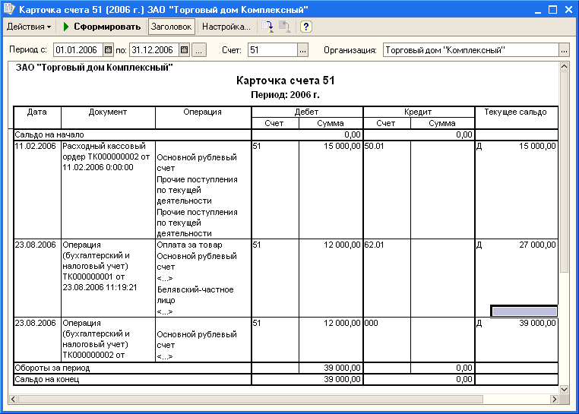
Task: Click the Карточка счета 51 report title
Action: [x=285, y=81]
